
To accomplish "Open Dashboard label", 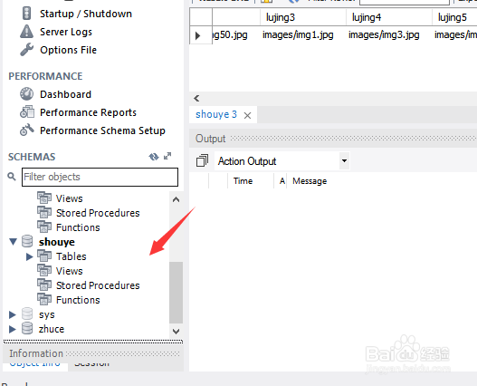I will [66, 94].
